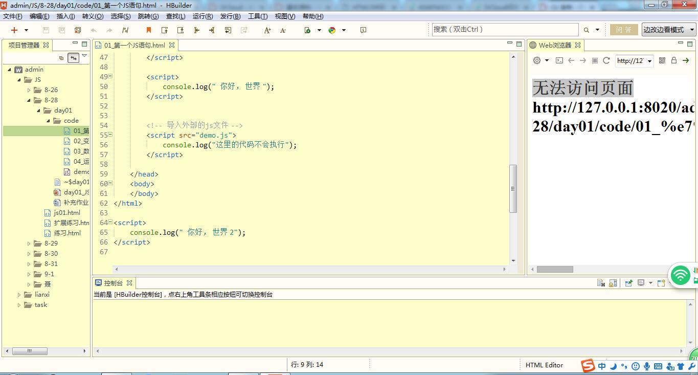Close the 控制台 console tab
Viewport: 698px width, 375px height.
click(x=129, y=283)
